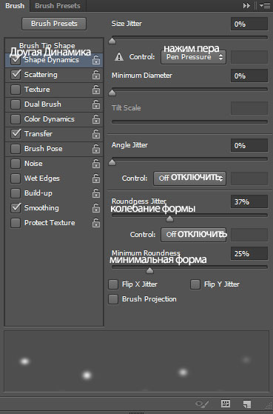This screenshot has height=414, width=273.
Task: Click the create new brush icon
Action: 247,404
